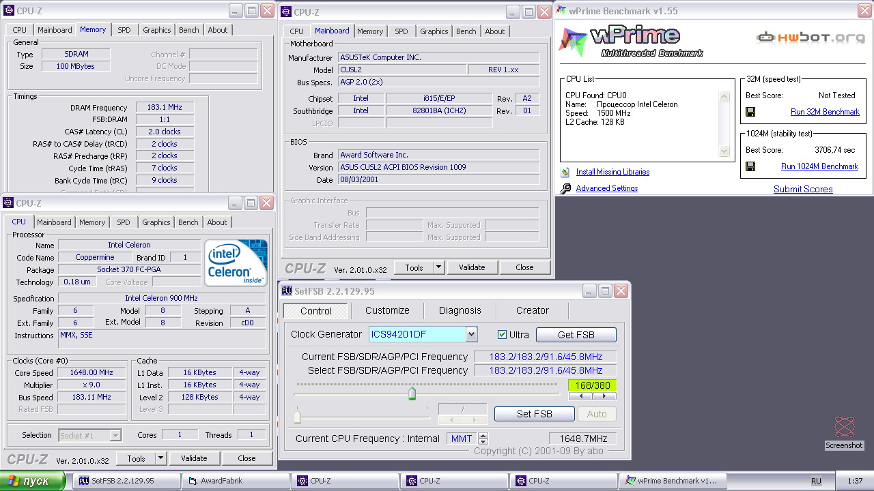This screenshot has width=874, height=491.
Task: Click the Install Missing Libraries link
Action: click(612, 172)
